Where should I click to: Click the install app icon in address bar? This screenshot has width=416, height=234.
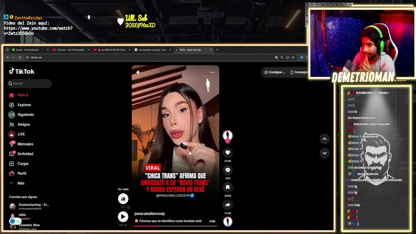(x=288, y=57)
